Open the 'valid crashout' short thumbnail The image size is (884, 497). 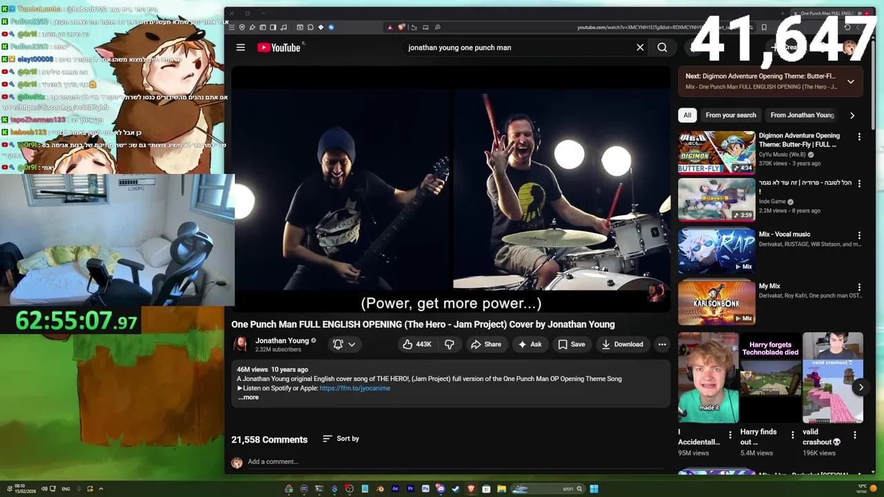(x=833, y=378)
